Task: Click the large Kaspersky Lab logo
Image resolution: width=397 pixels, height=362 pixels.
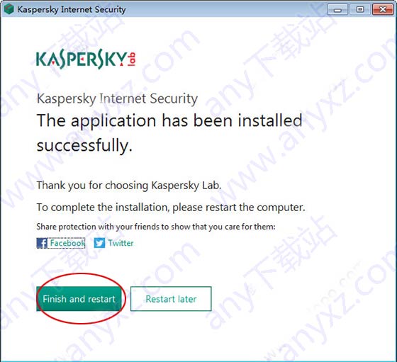Action: [86, 59]
